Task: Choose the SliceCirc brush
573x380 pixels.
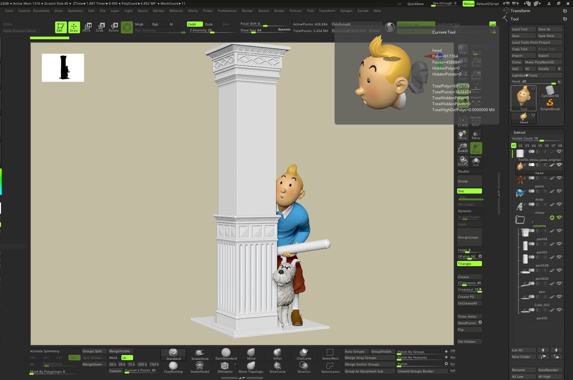Action: [304, 367]
